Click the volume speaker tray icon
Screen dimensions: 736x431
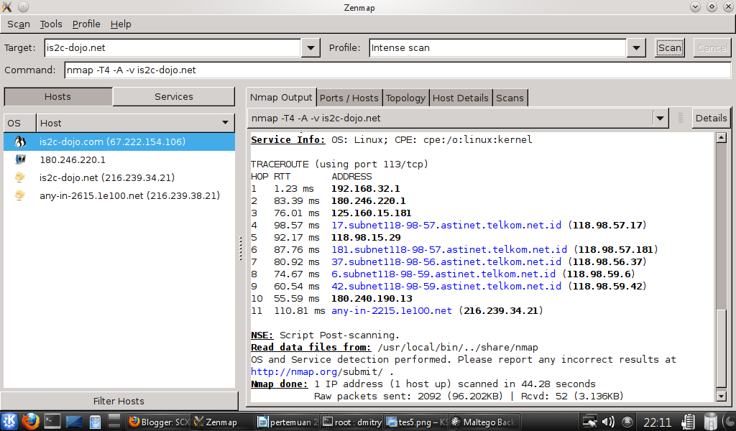(x=608, y=422)
